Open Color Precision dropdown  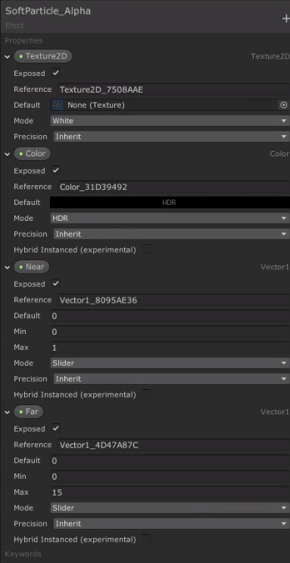pyautogui.click(x=171, y=234)
